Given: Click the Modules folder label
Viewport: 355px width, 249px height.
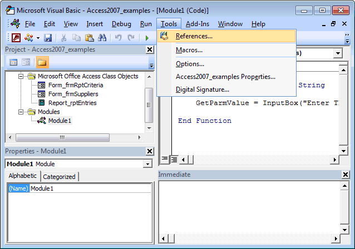Looking at the screenshot, I should click(48, 112).
